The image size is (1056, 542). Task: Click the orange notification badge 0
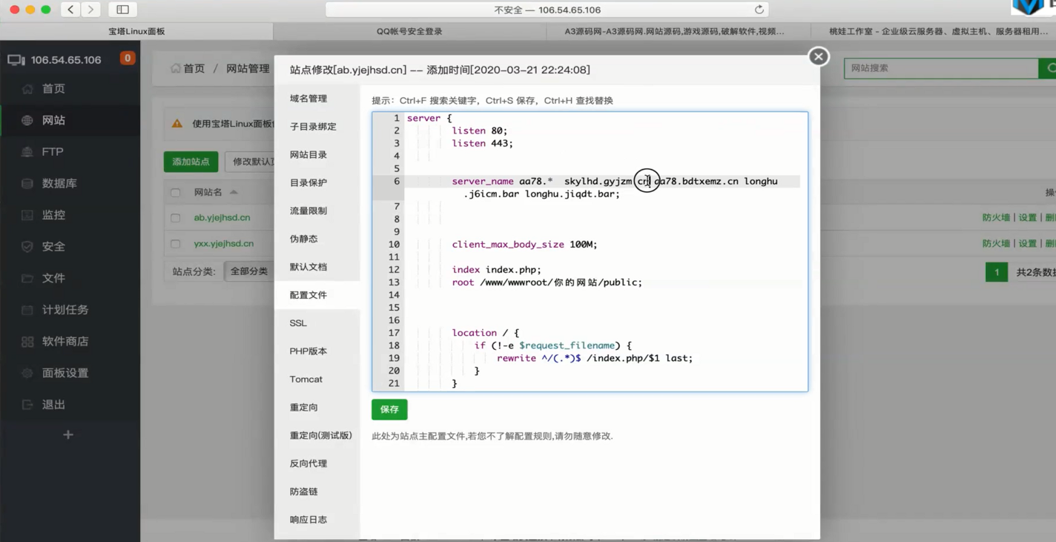pos(128,58)
